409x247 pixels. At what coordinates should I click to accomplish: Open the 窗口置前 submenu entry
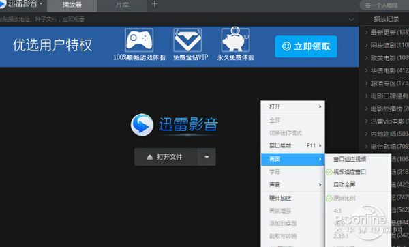(x=292, y=146)
